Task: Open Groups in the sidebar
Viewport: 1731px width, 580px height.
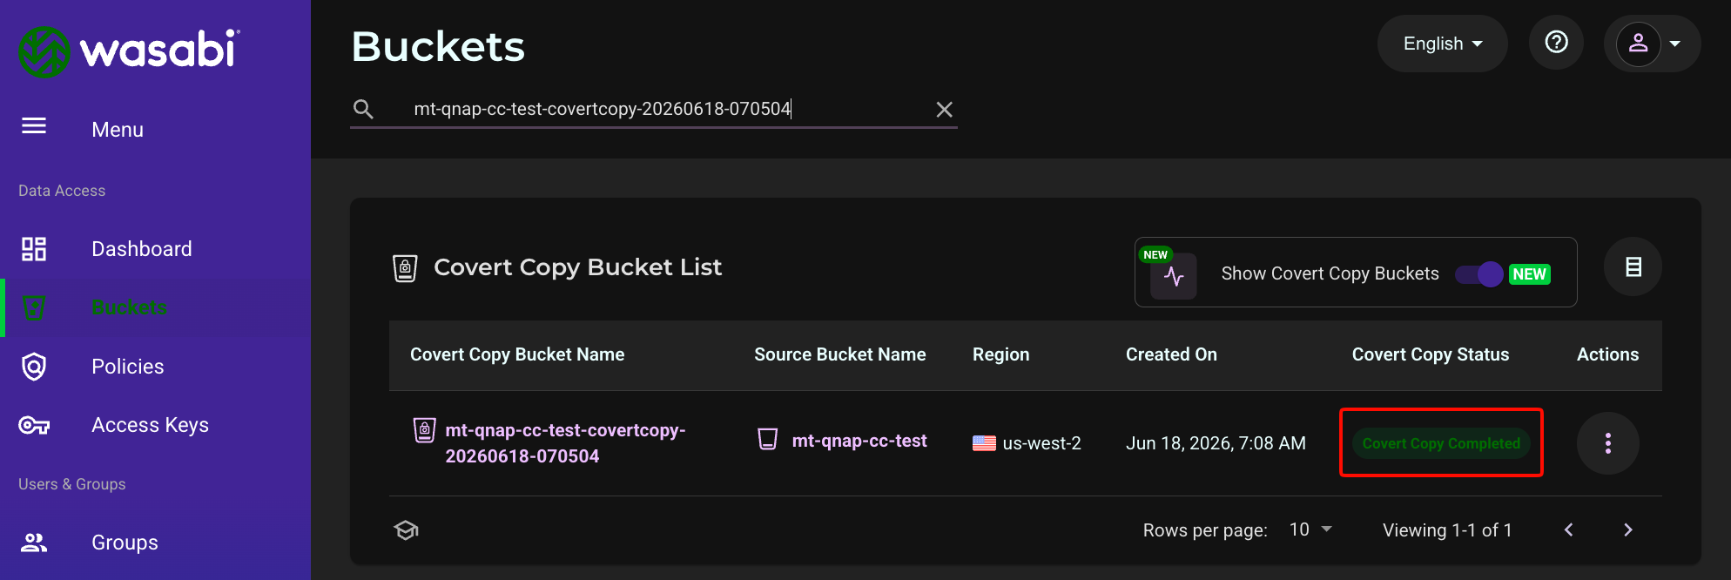Action: pos(125,543)
